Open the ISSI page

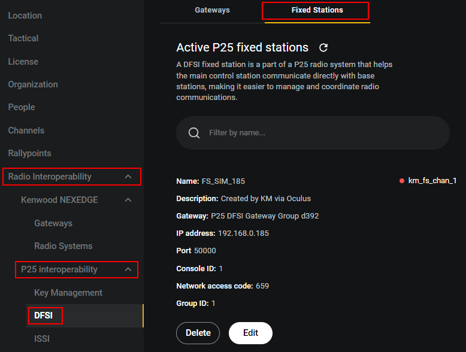click(42, 339)
